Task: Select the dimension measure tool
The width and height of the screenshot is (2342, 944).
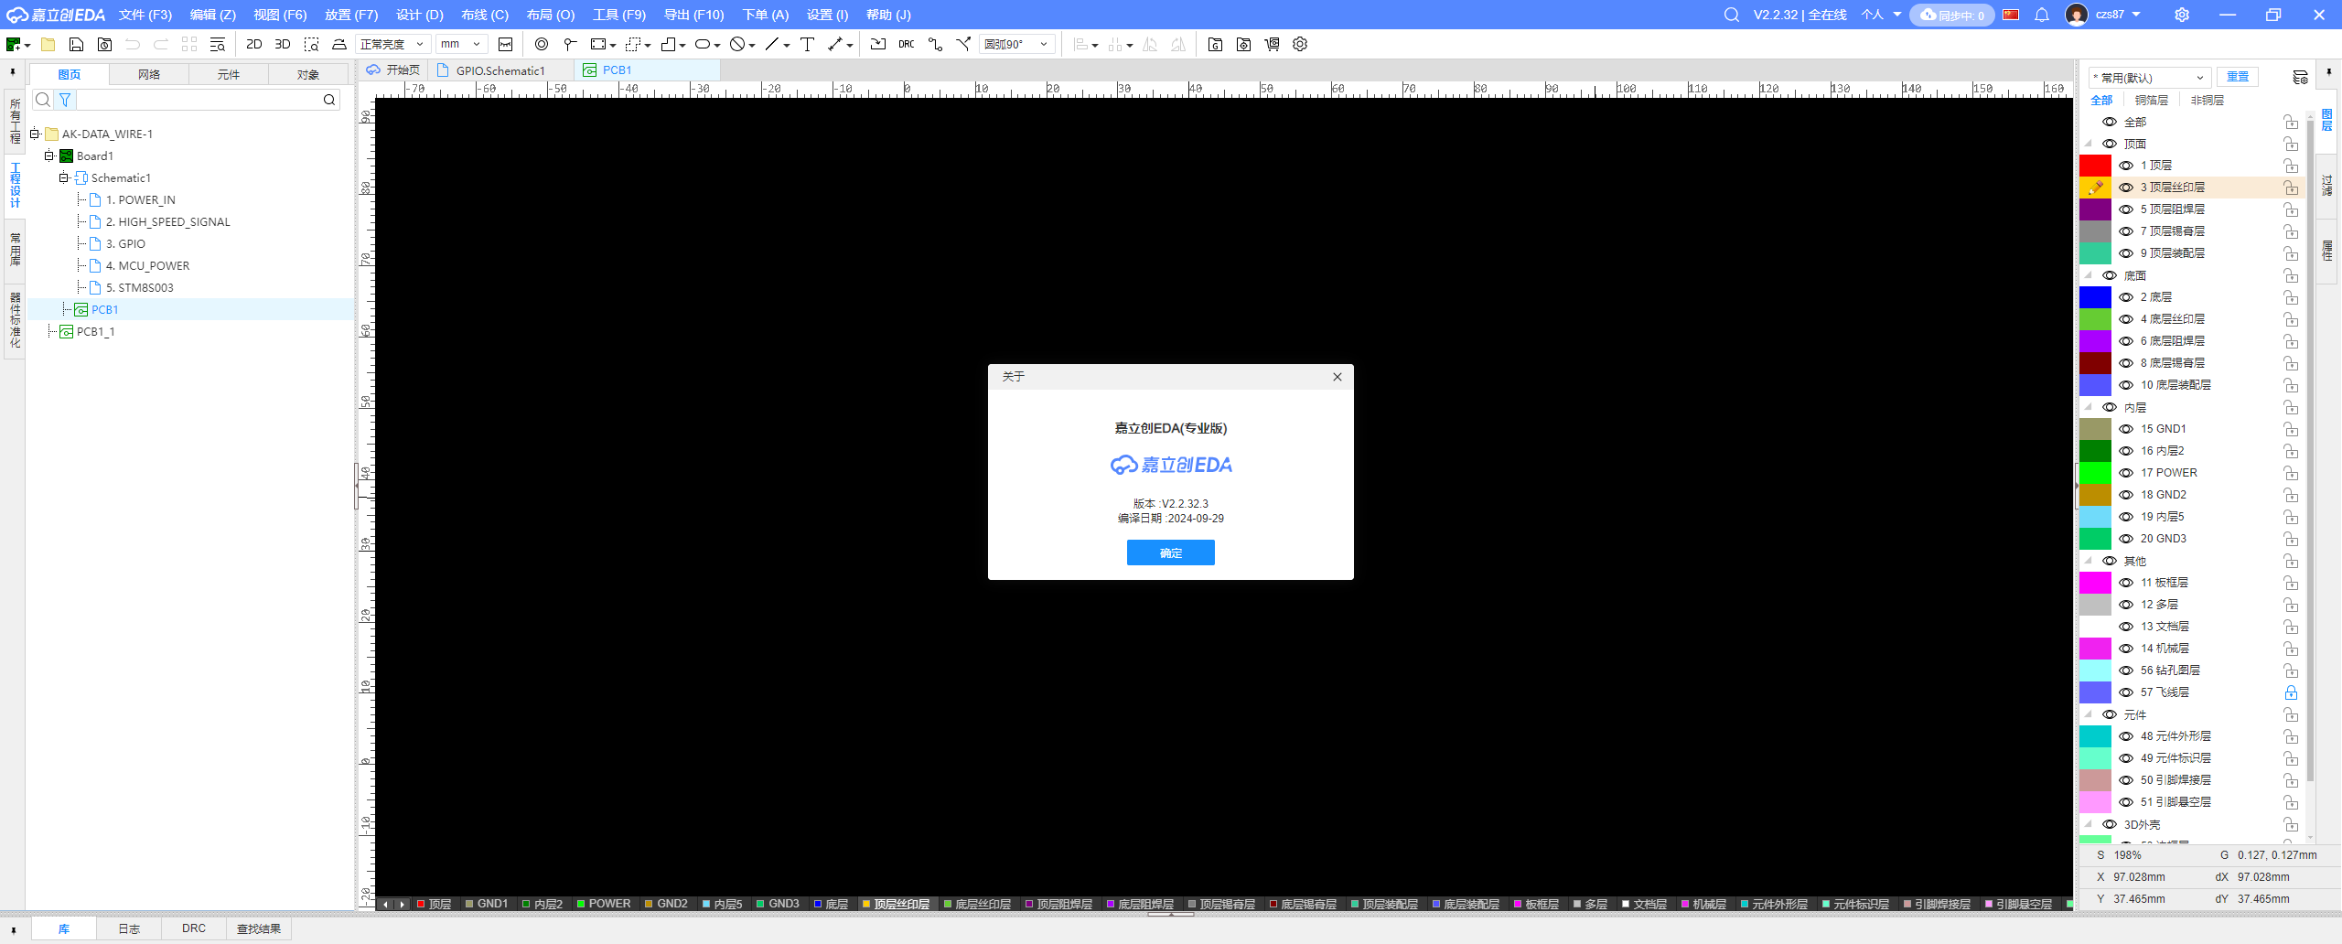Action: click(836, 44)
